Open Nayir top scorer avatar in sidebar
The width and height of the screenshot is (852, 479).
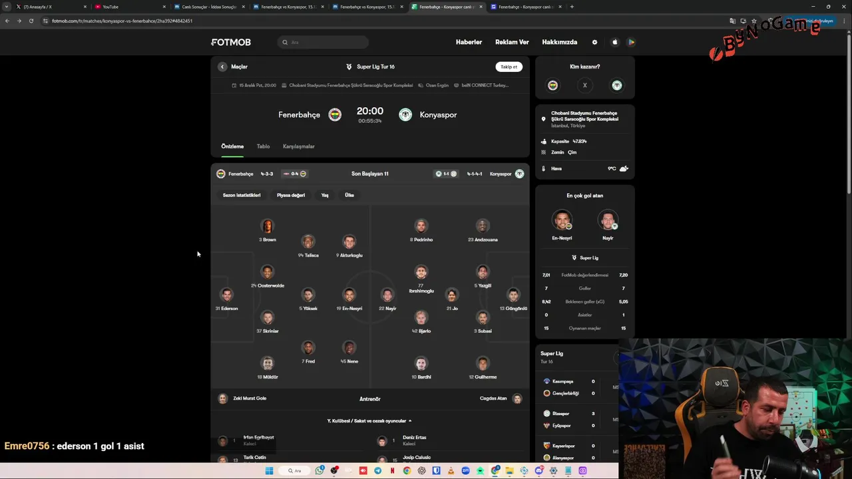(608, 220)
